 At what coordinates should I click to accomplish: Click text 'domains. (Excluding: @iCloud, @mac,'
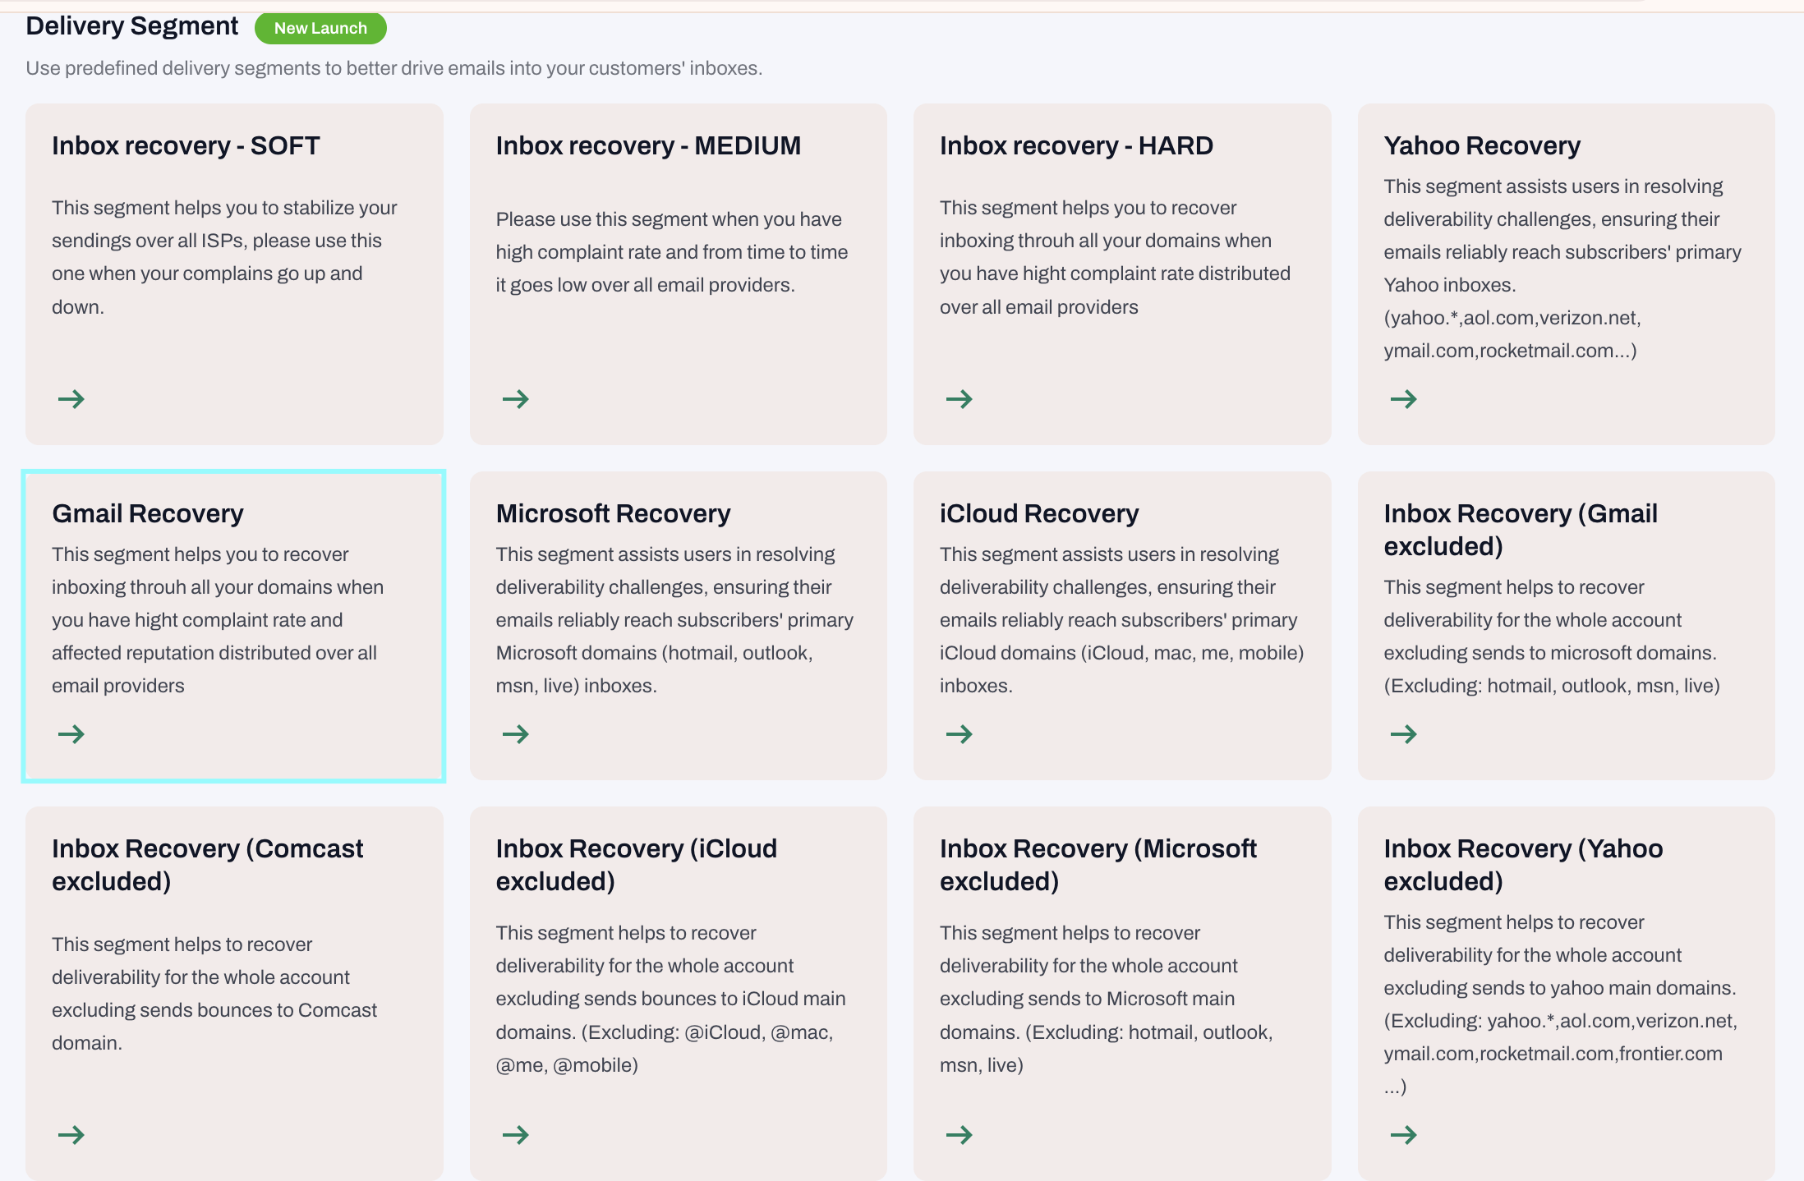[x=665, y=1032]
